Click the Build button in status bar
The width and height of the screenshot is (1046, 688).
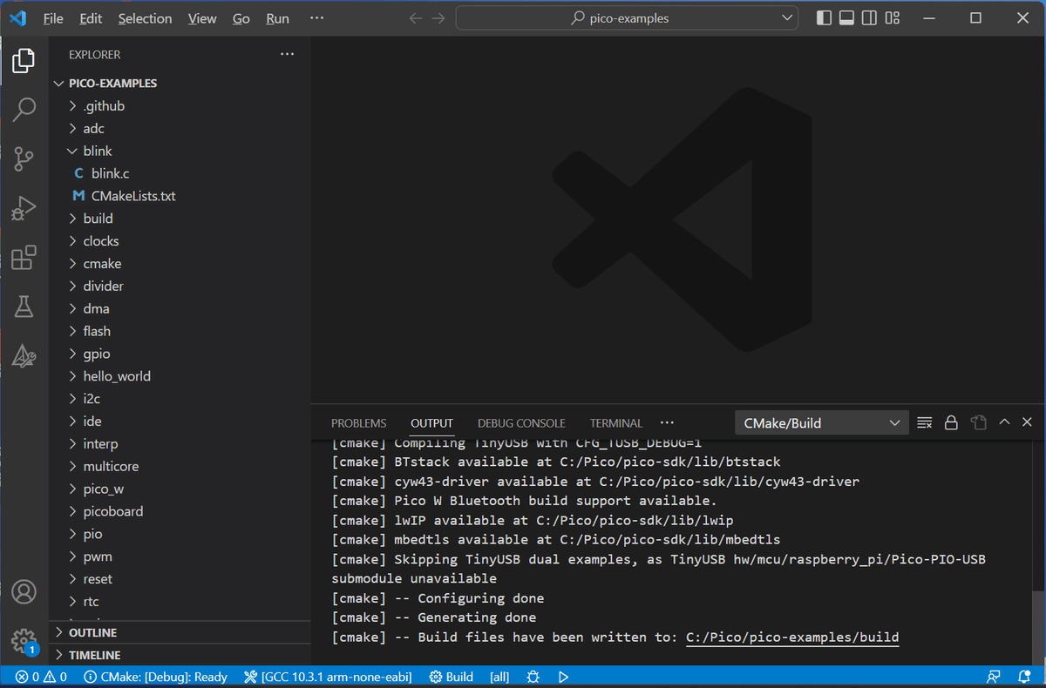tap(452, 677)
